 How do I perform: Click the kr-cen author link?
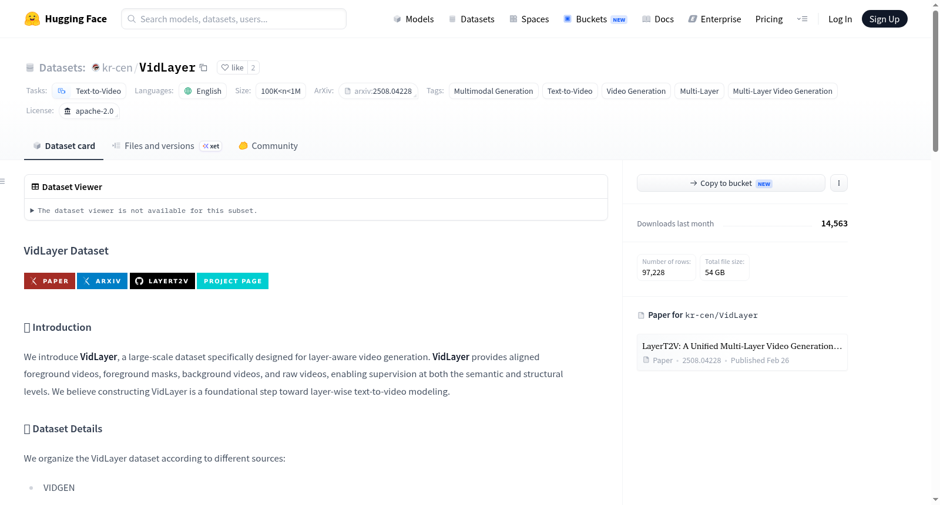click(x=117, y=67)
